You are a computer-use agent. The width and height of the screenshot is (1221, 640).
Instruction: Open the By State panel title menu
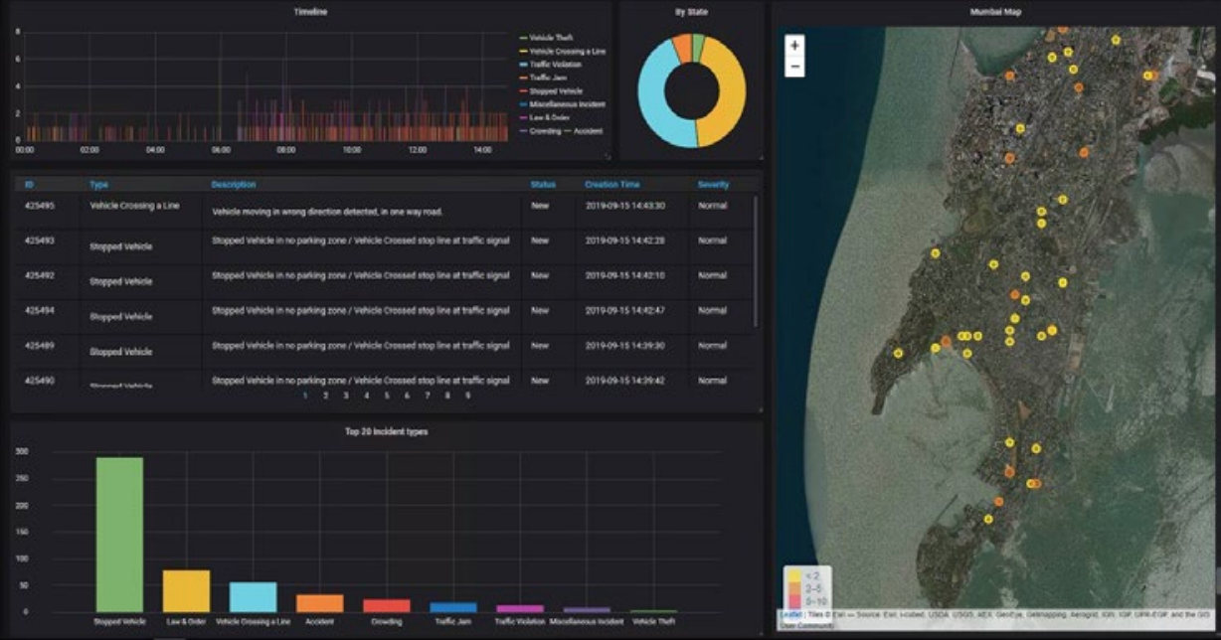click(691, 12)
